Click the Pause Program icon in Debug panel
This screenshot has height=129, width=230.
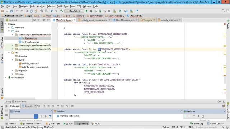pyautogui.click(x=6, y=111)
